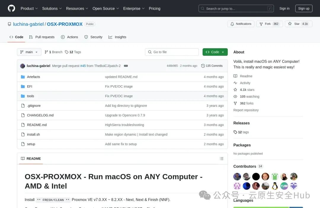This screenshot has width=320, height=208.
Task: Open the README outline list icon
Action: pyautogui.click(x=222, y=159)
